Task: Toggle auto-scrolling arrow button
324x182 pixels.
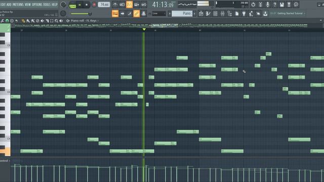Action: (122, 14)
